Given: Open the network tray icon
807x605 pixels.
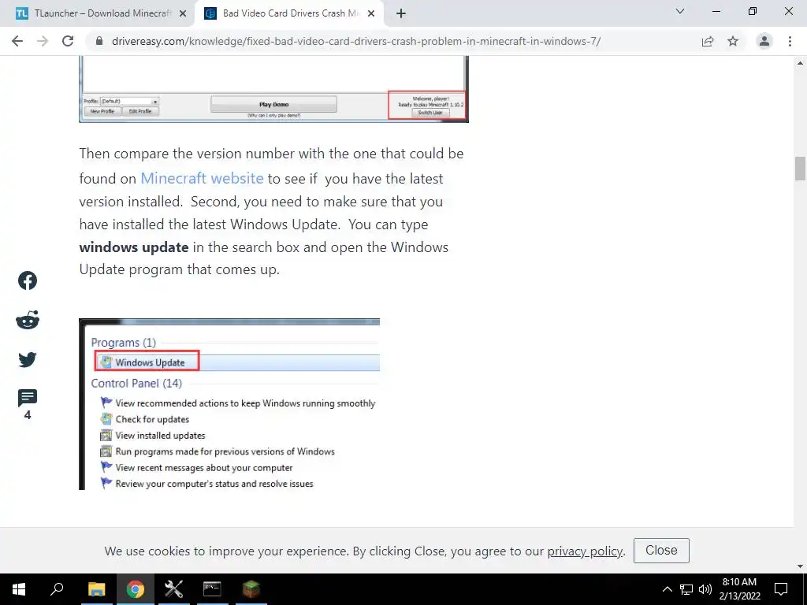Looking at the screenshot, I should [x=686, y=589].
